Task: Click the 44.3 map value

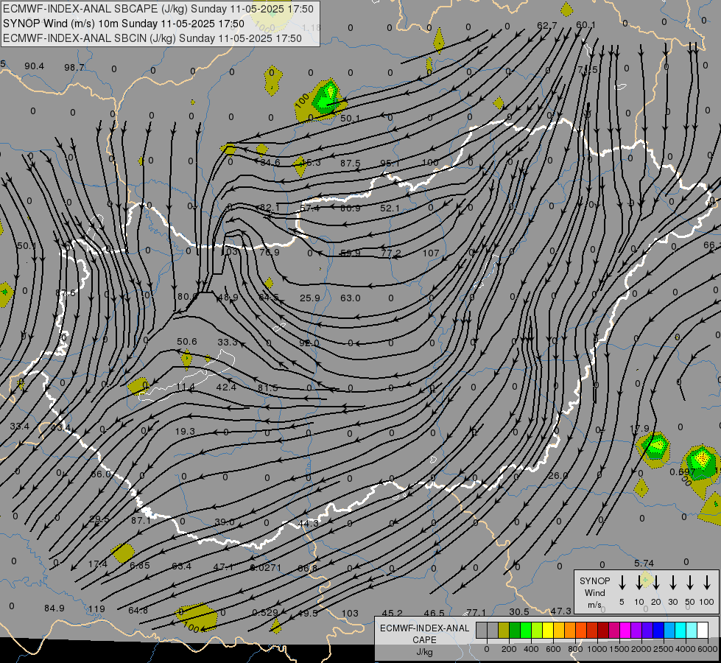Action: [308, 523]
